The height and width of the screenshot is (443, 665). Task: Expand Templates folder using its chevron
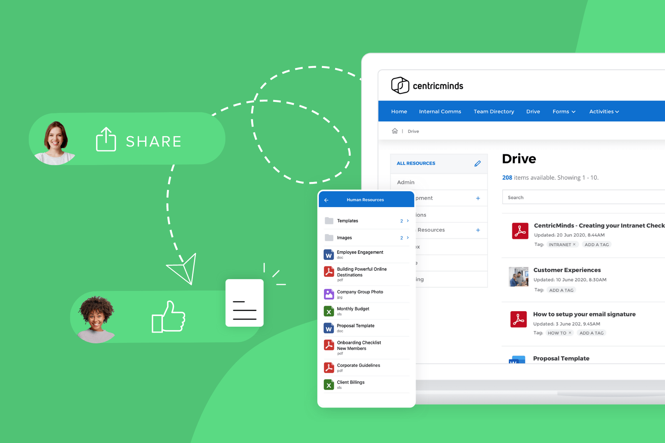click(x=408, y=221)
